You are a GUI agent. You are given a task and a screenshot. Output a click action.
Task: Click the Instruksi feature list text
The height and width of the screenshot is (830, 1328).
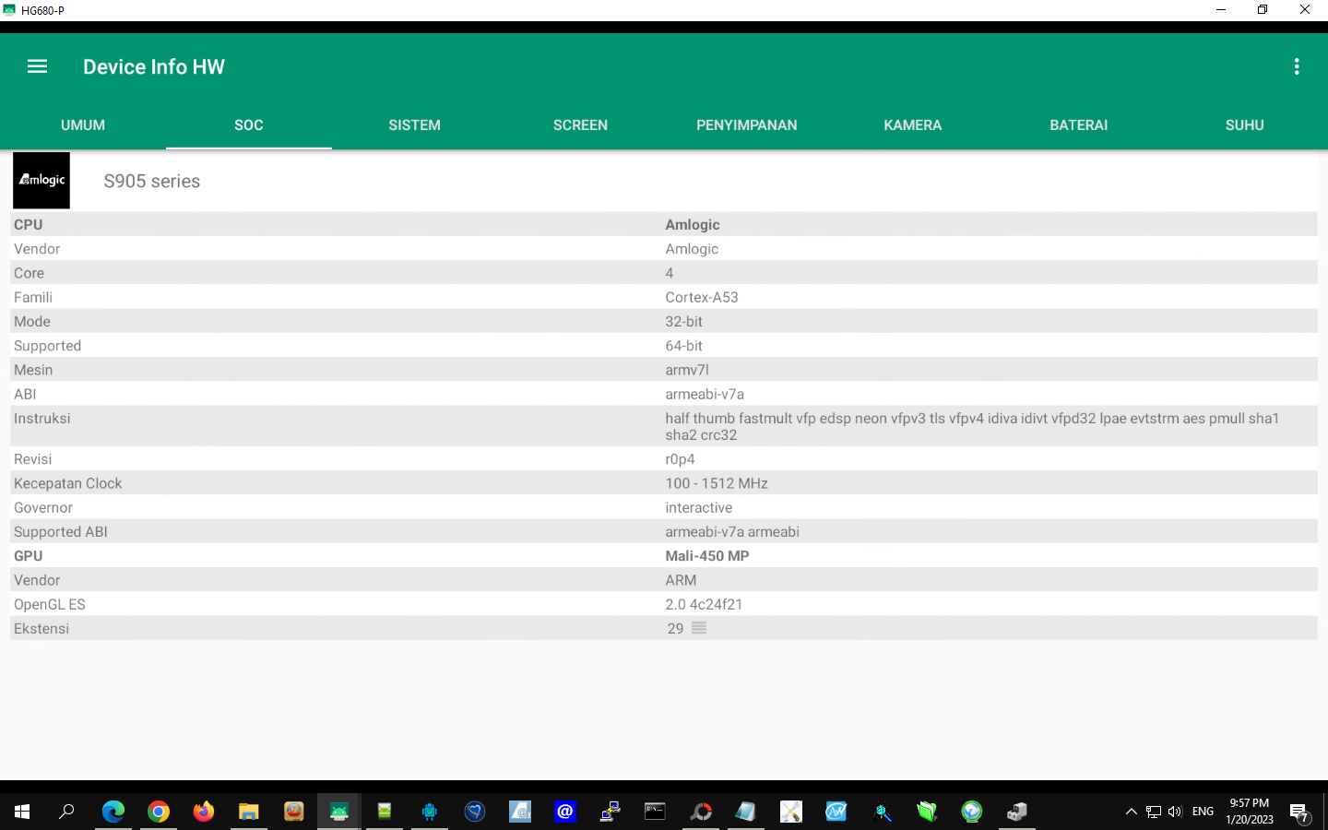[972, 426]
